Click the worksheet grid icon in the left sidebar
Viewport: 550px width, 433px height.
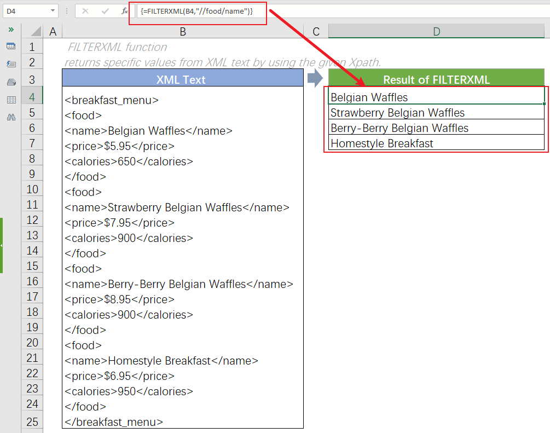[x=11, y=47]
